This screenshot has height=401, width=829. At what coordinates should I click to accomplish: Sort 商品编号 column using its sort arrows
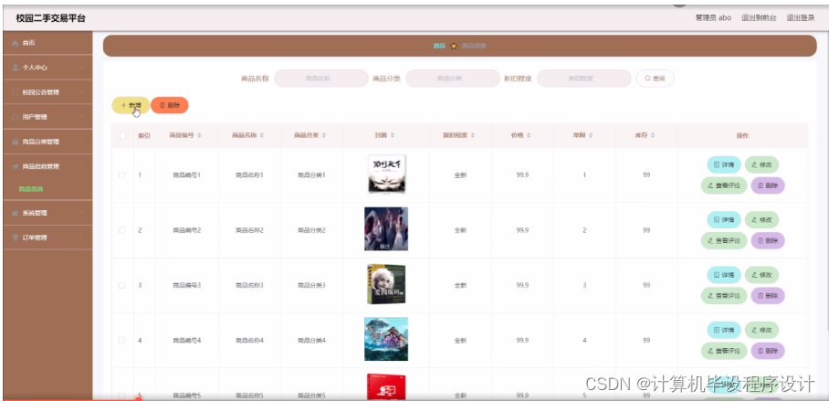click(x=199, y=135)
